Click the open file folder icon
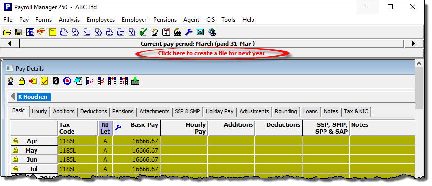 pos(7,32)
